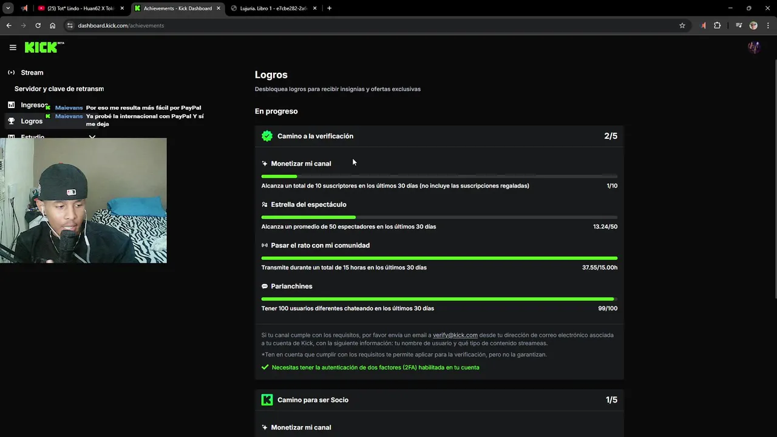
Task: Open the tab search dropdown arrow
Action: [9, 8]
